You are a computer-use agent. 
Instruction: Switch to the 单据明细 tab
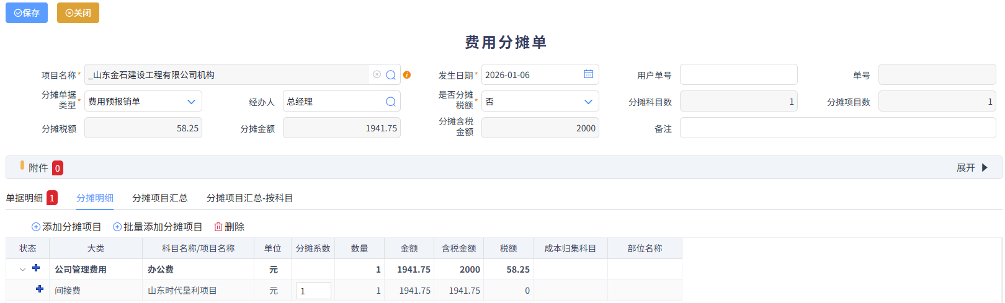tap(25, 198)
